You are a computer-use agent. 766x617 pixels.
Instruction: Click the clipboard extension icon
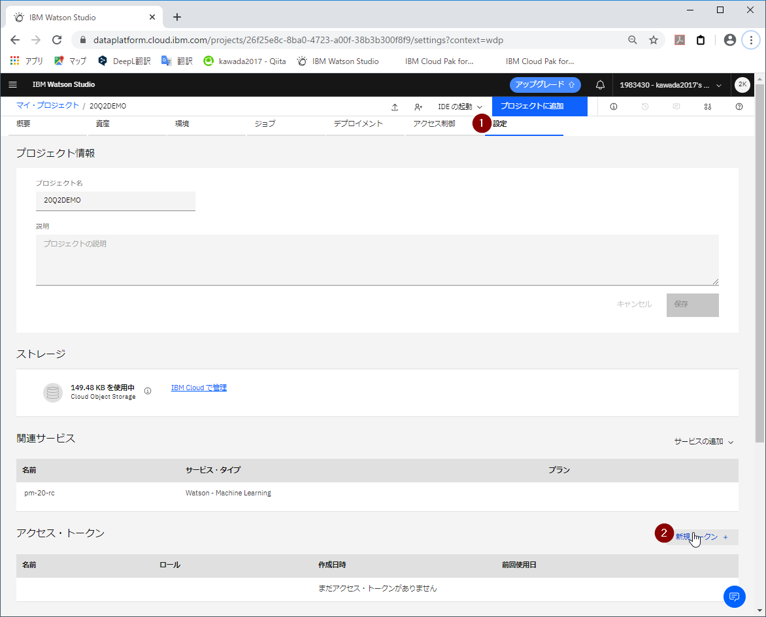701,40
